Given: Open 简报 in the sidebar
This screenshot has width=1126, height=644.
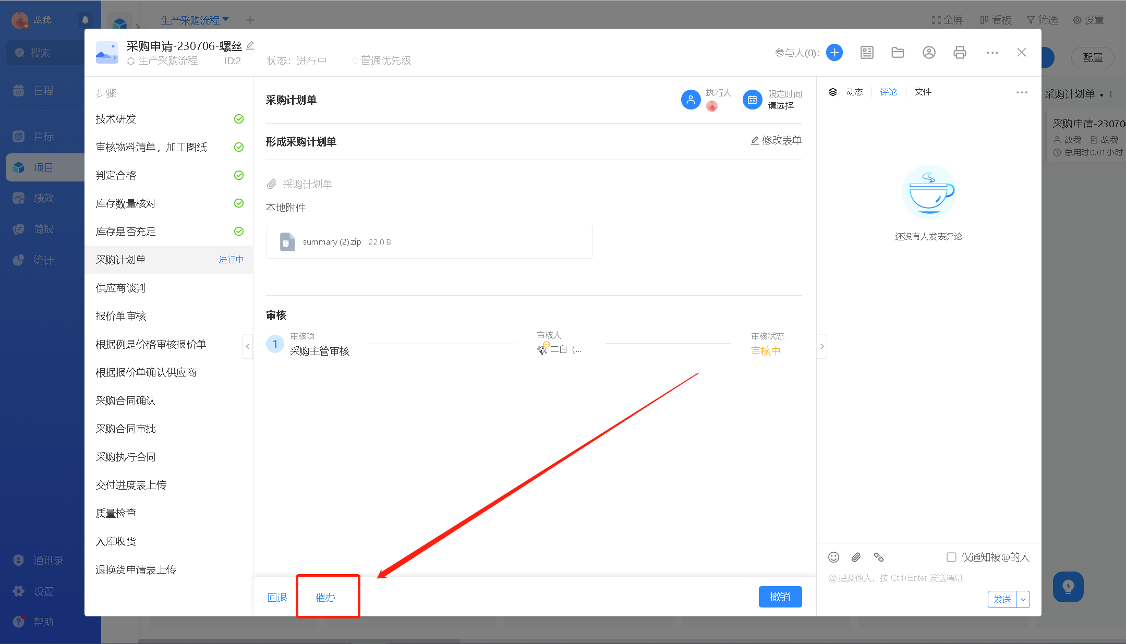Looking at the screenshot, I should click(x=43, y=229).
